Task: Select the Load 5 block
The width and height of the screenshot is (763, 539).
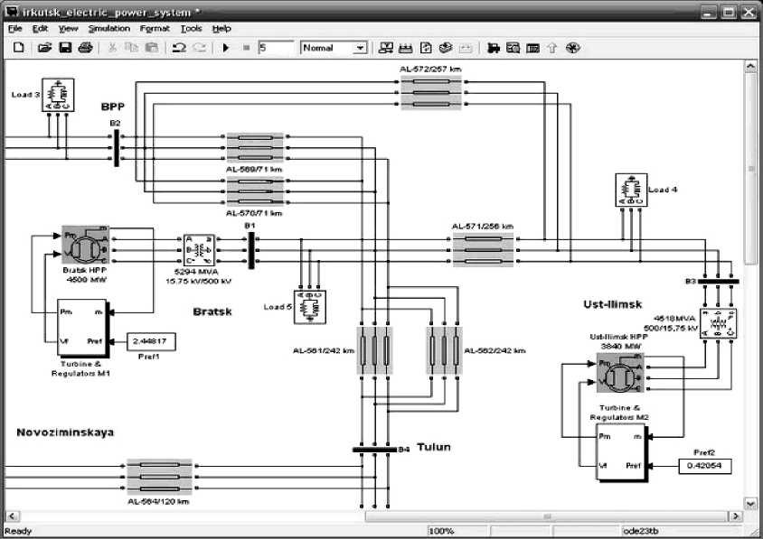Action: (x=309, y=307)
